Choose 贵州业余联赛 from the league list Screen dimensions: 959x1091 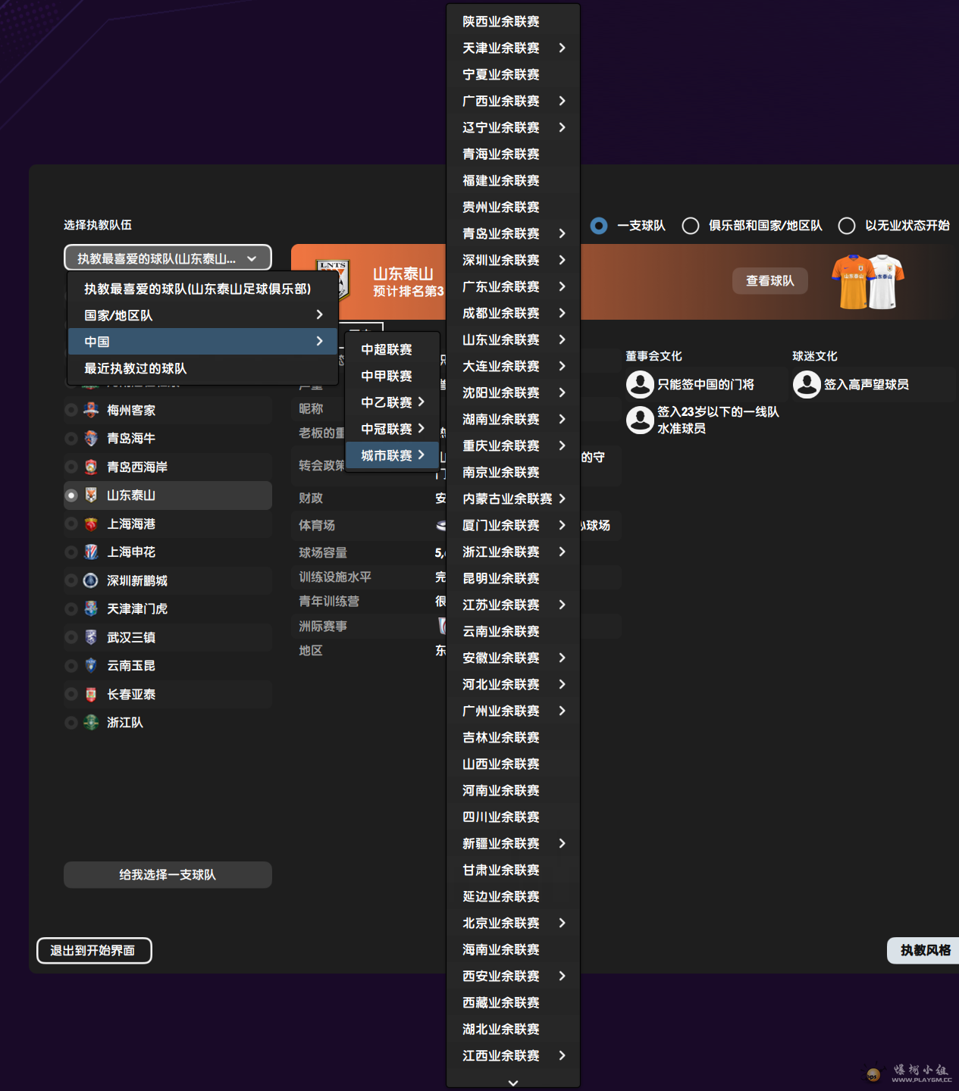tap(513, 207)
